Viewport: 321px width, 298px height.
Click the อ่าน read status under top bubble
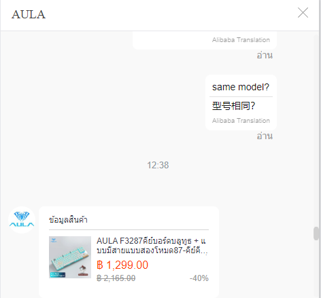point(265,55)
